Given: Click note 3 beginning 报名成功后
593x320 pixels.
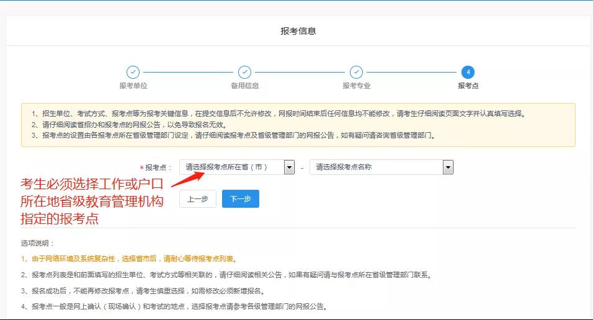Looking at the screenshot, I should pyautogui.click(x=143, y=291).
